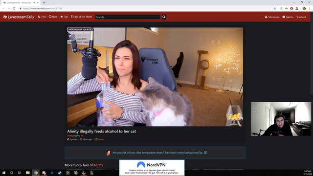Open the Top posts page
The height and width of the screenshot is (176, 313).
(x=64, y=17)
